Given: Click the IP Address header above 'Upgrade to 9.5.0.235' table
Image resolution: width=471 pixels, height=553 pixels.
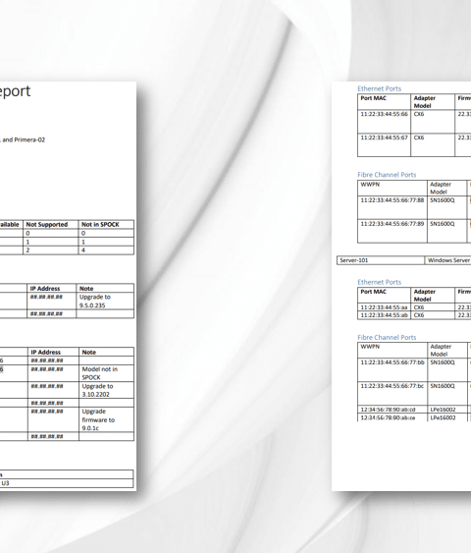Looking at the screenshot, I should pos(45,289).
